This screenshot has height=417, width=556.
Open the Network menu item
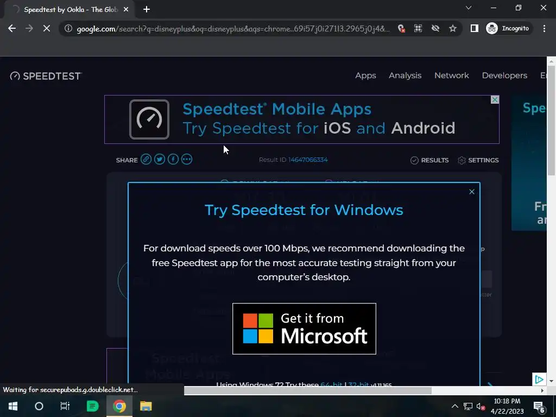(451, 75)
